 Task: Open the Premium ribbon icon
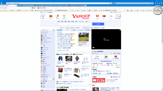[x=97, y=16]
